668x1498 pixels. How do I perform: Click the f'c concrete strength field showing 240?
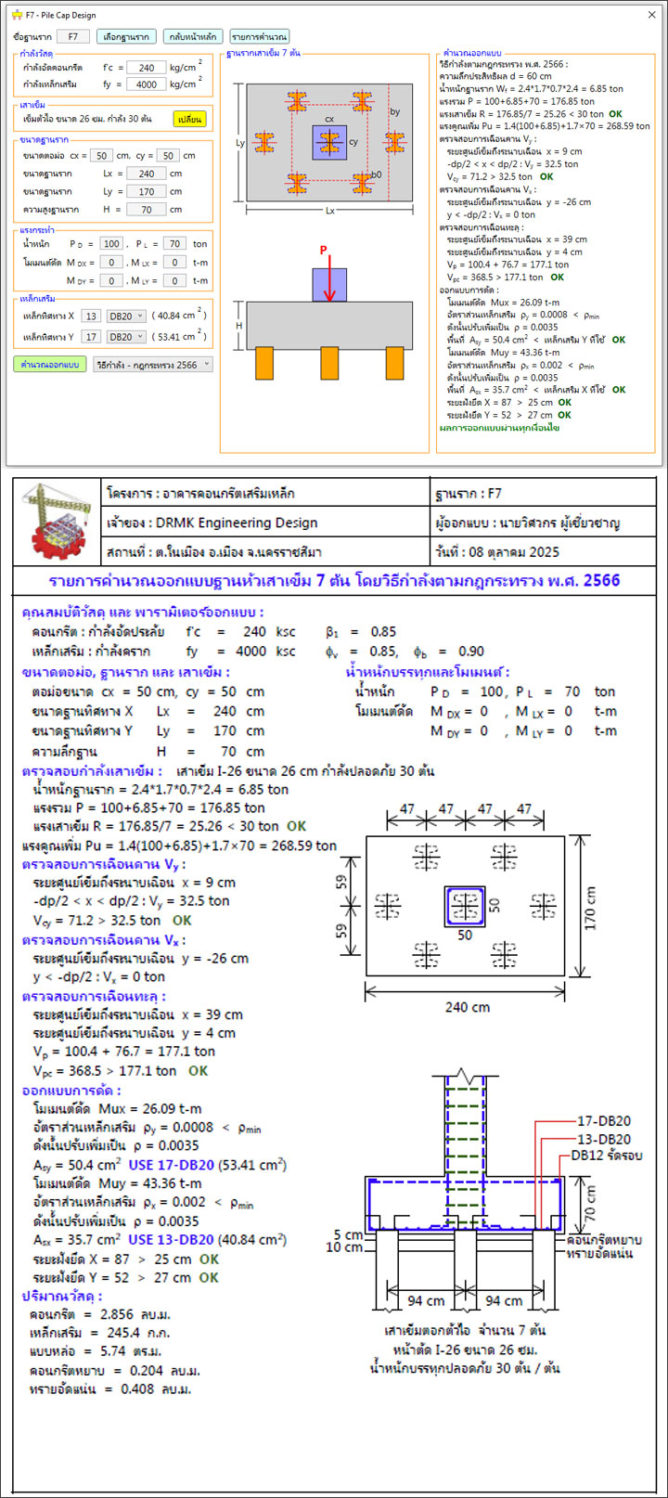coord(146,68)
